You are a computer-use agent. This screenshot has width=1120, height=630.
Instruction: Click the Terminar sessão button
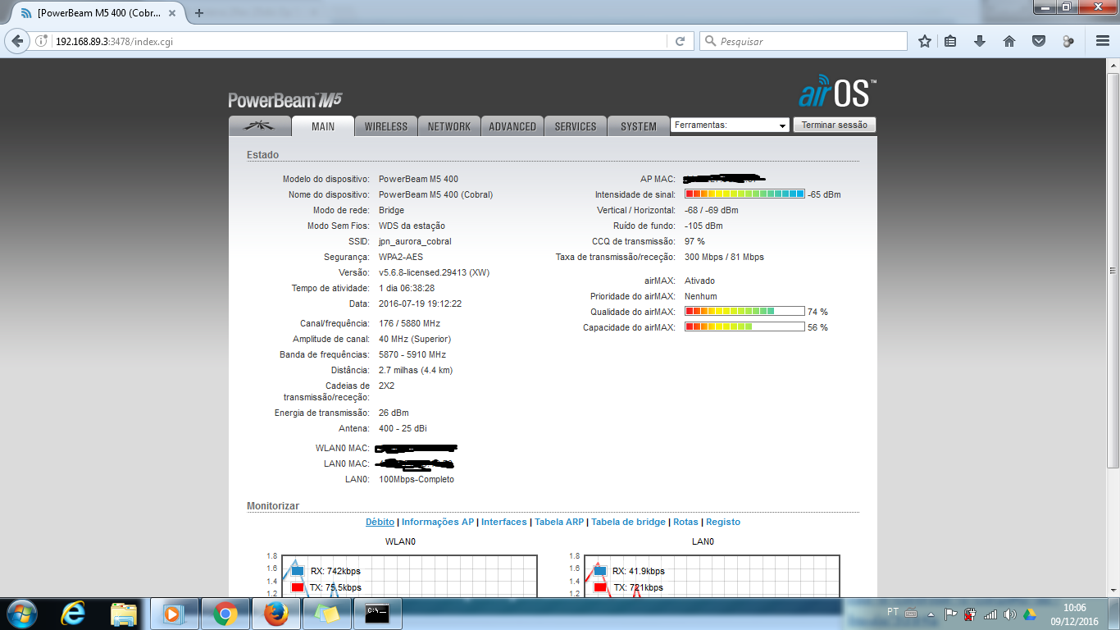tap(835, 125)
